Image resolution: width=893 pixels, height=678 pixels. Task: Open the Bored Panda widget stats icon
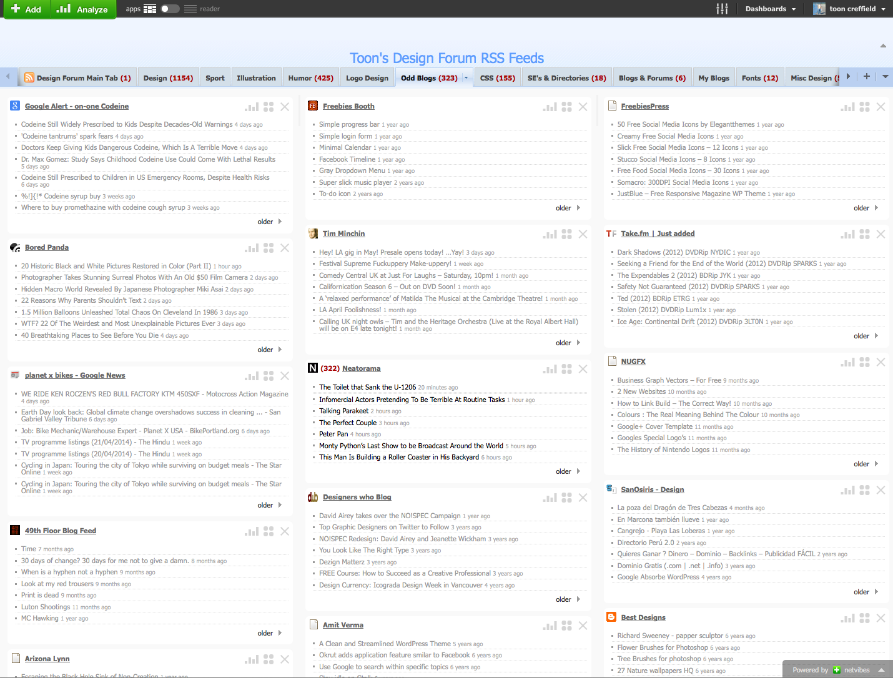pos(252,248)
